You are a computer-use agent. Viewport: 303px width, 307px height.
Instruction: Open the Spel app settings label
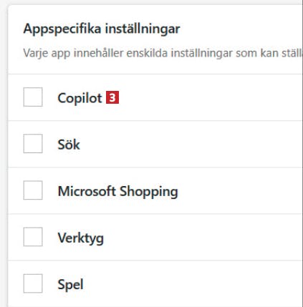point(70,285)
